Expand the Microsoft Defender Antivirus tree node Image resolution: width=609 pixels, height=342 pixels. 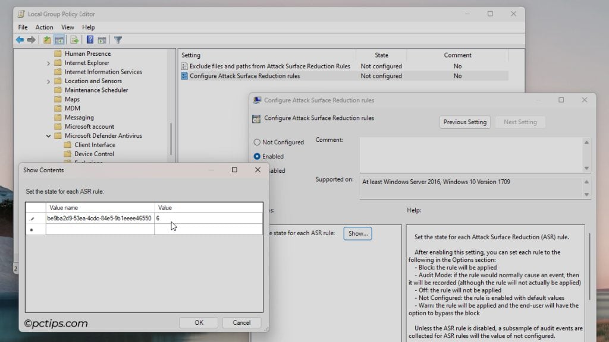[x=49, y=135]
